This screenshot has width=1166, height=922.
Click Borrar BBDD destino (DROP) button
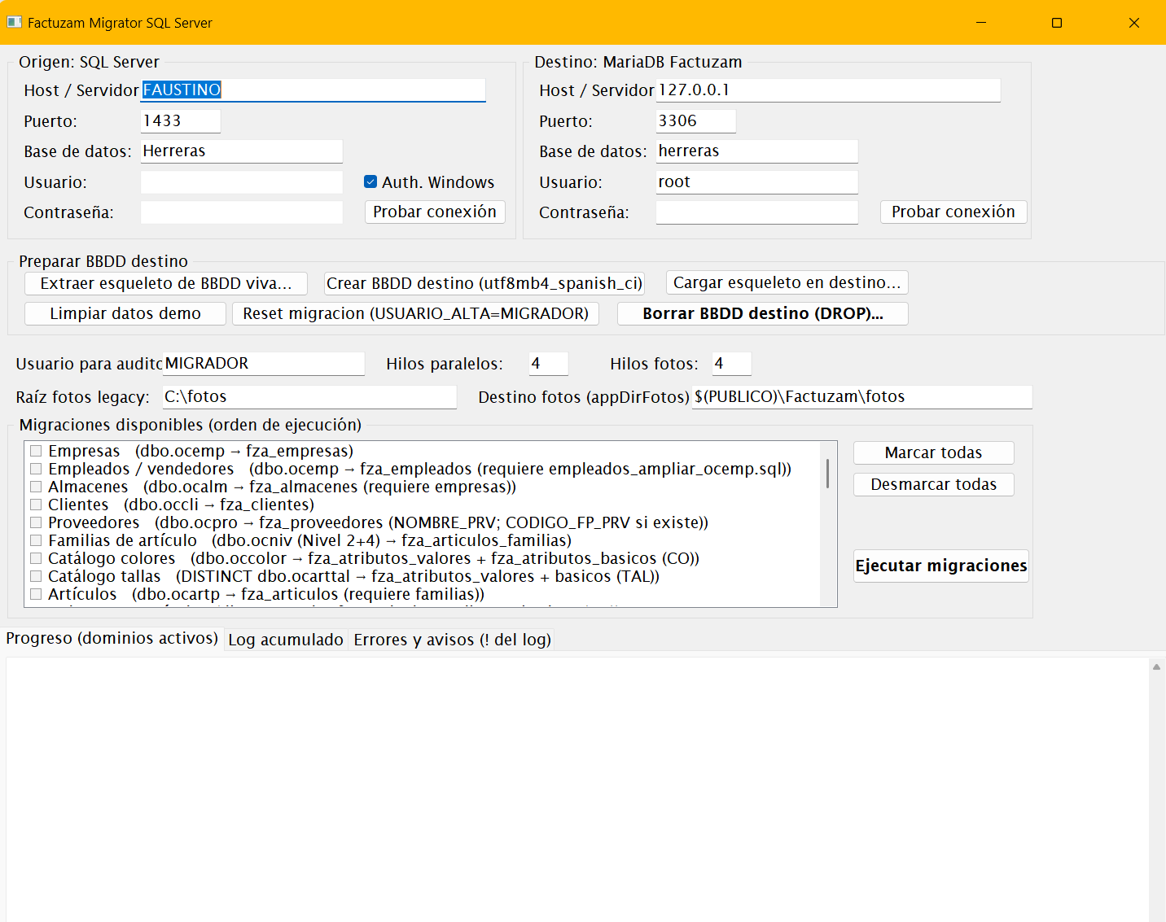[x=763, y=313]
